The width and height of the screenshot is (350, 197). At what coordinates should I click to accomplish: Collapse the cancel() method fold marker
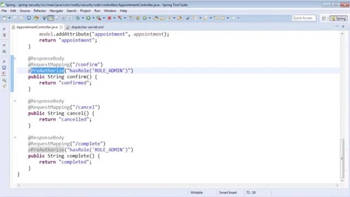point(15,101)
